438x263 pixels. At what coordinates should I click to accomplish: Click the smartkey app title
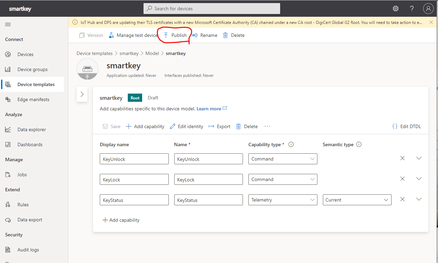[x=20, y=9]
